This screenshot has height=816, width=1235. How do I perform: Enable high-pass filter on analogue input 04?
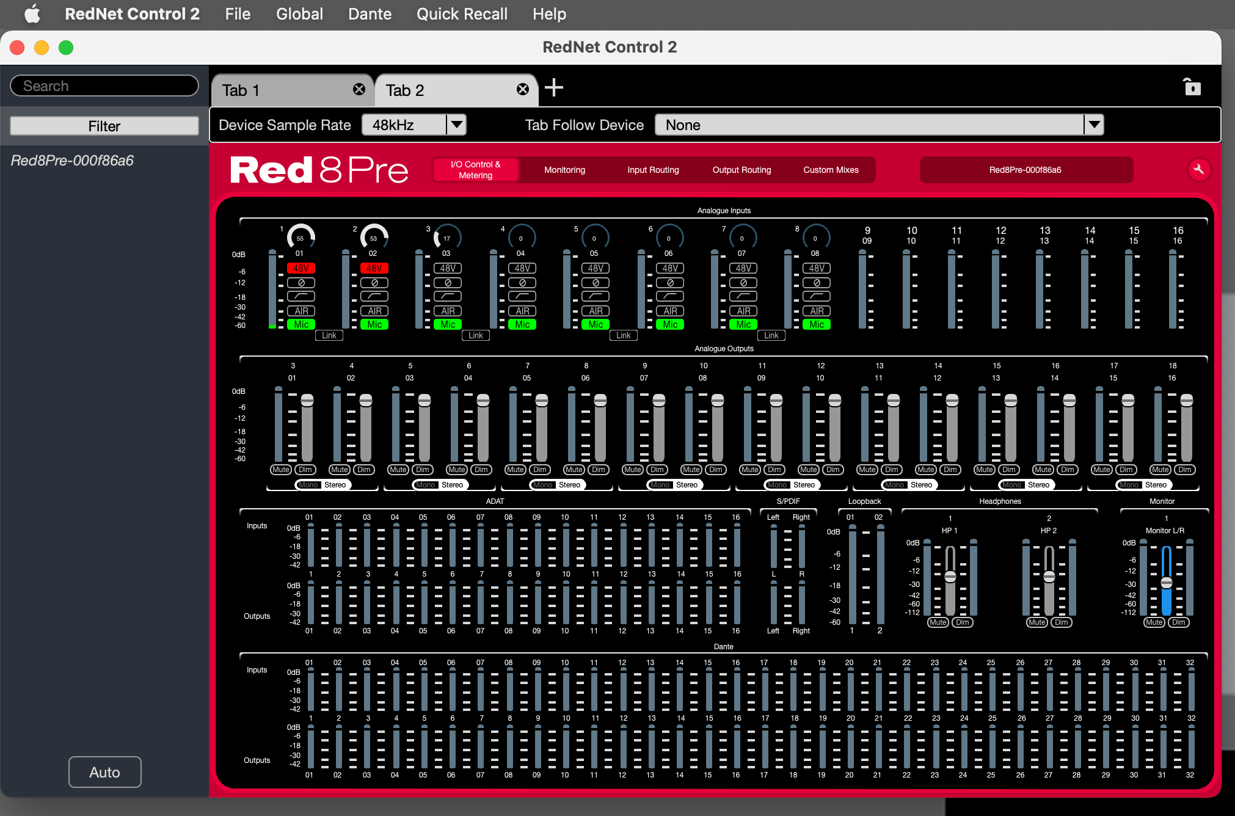pyautogui.click(x=522, y=296)
